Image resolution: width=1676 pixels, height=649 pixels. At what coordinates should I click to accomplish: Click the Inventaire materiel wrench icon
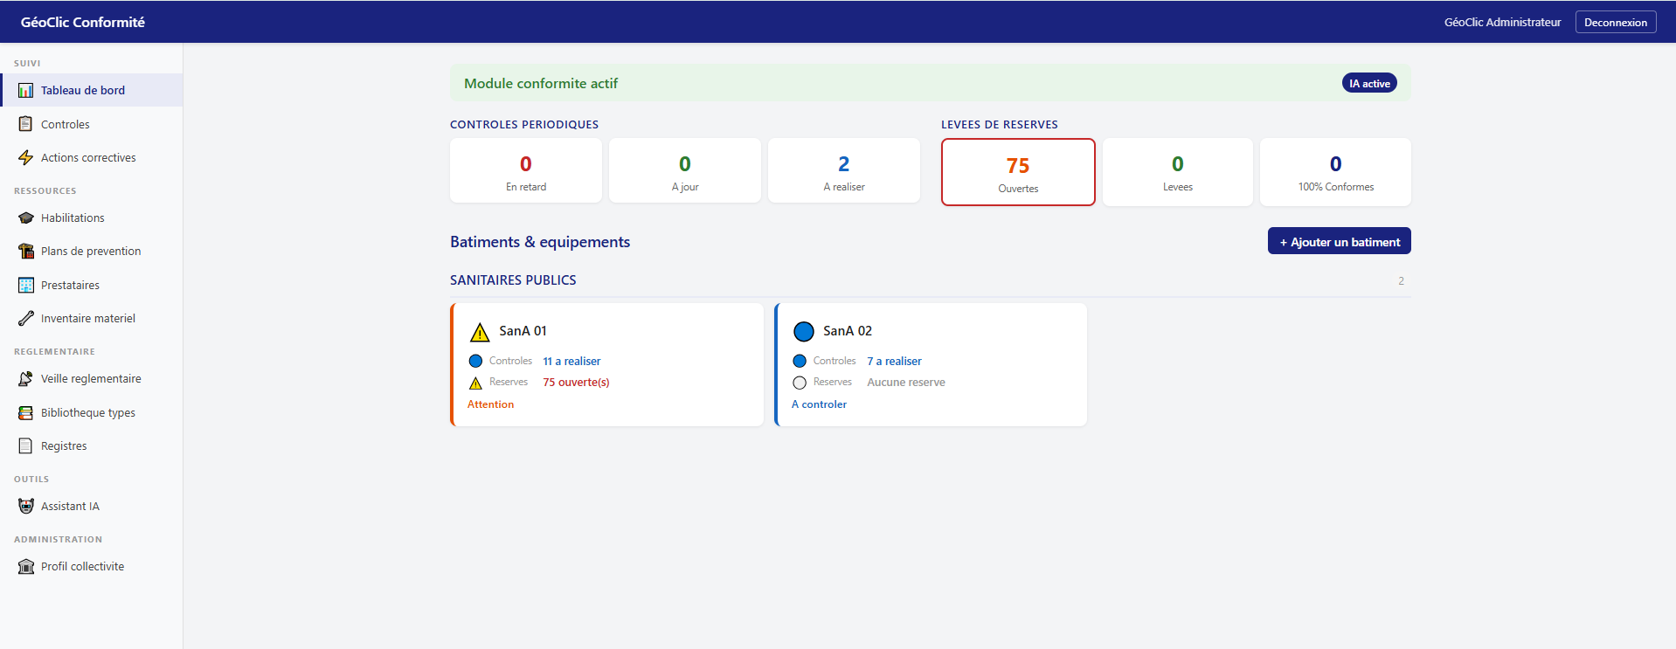(26, 319)
